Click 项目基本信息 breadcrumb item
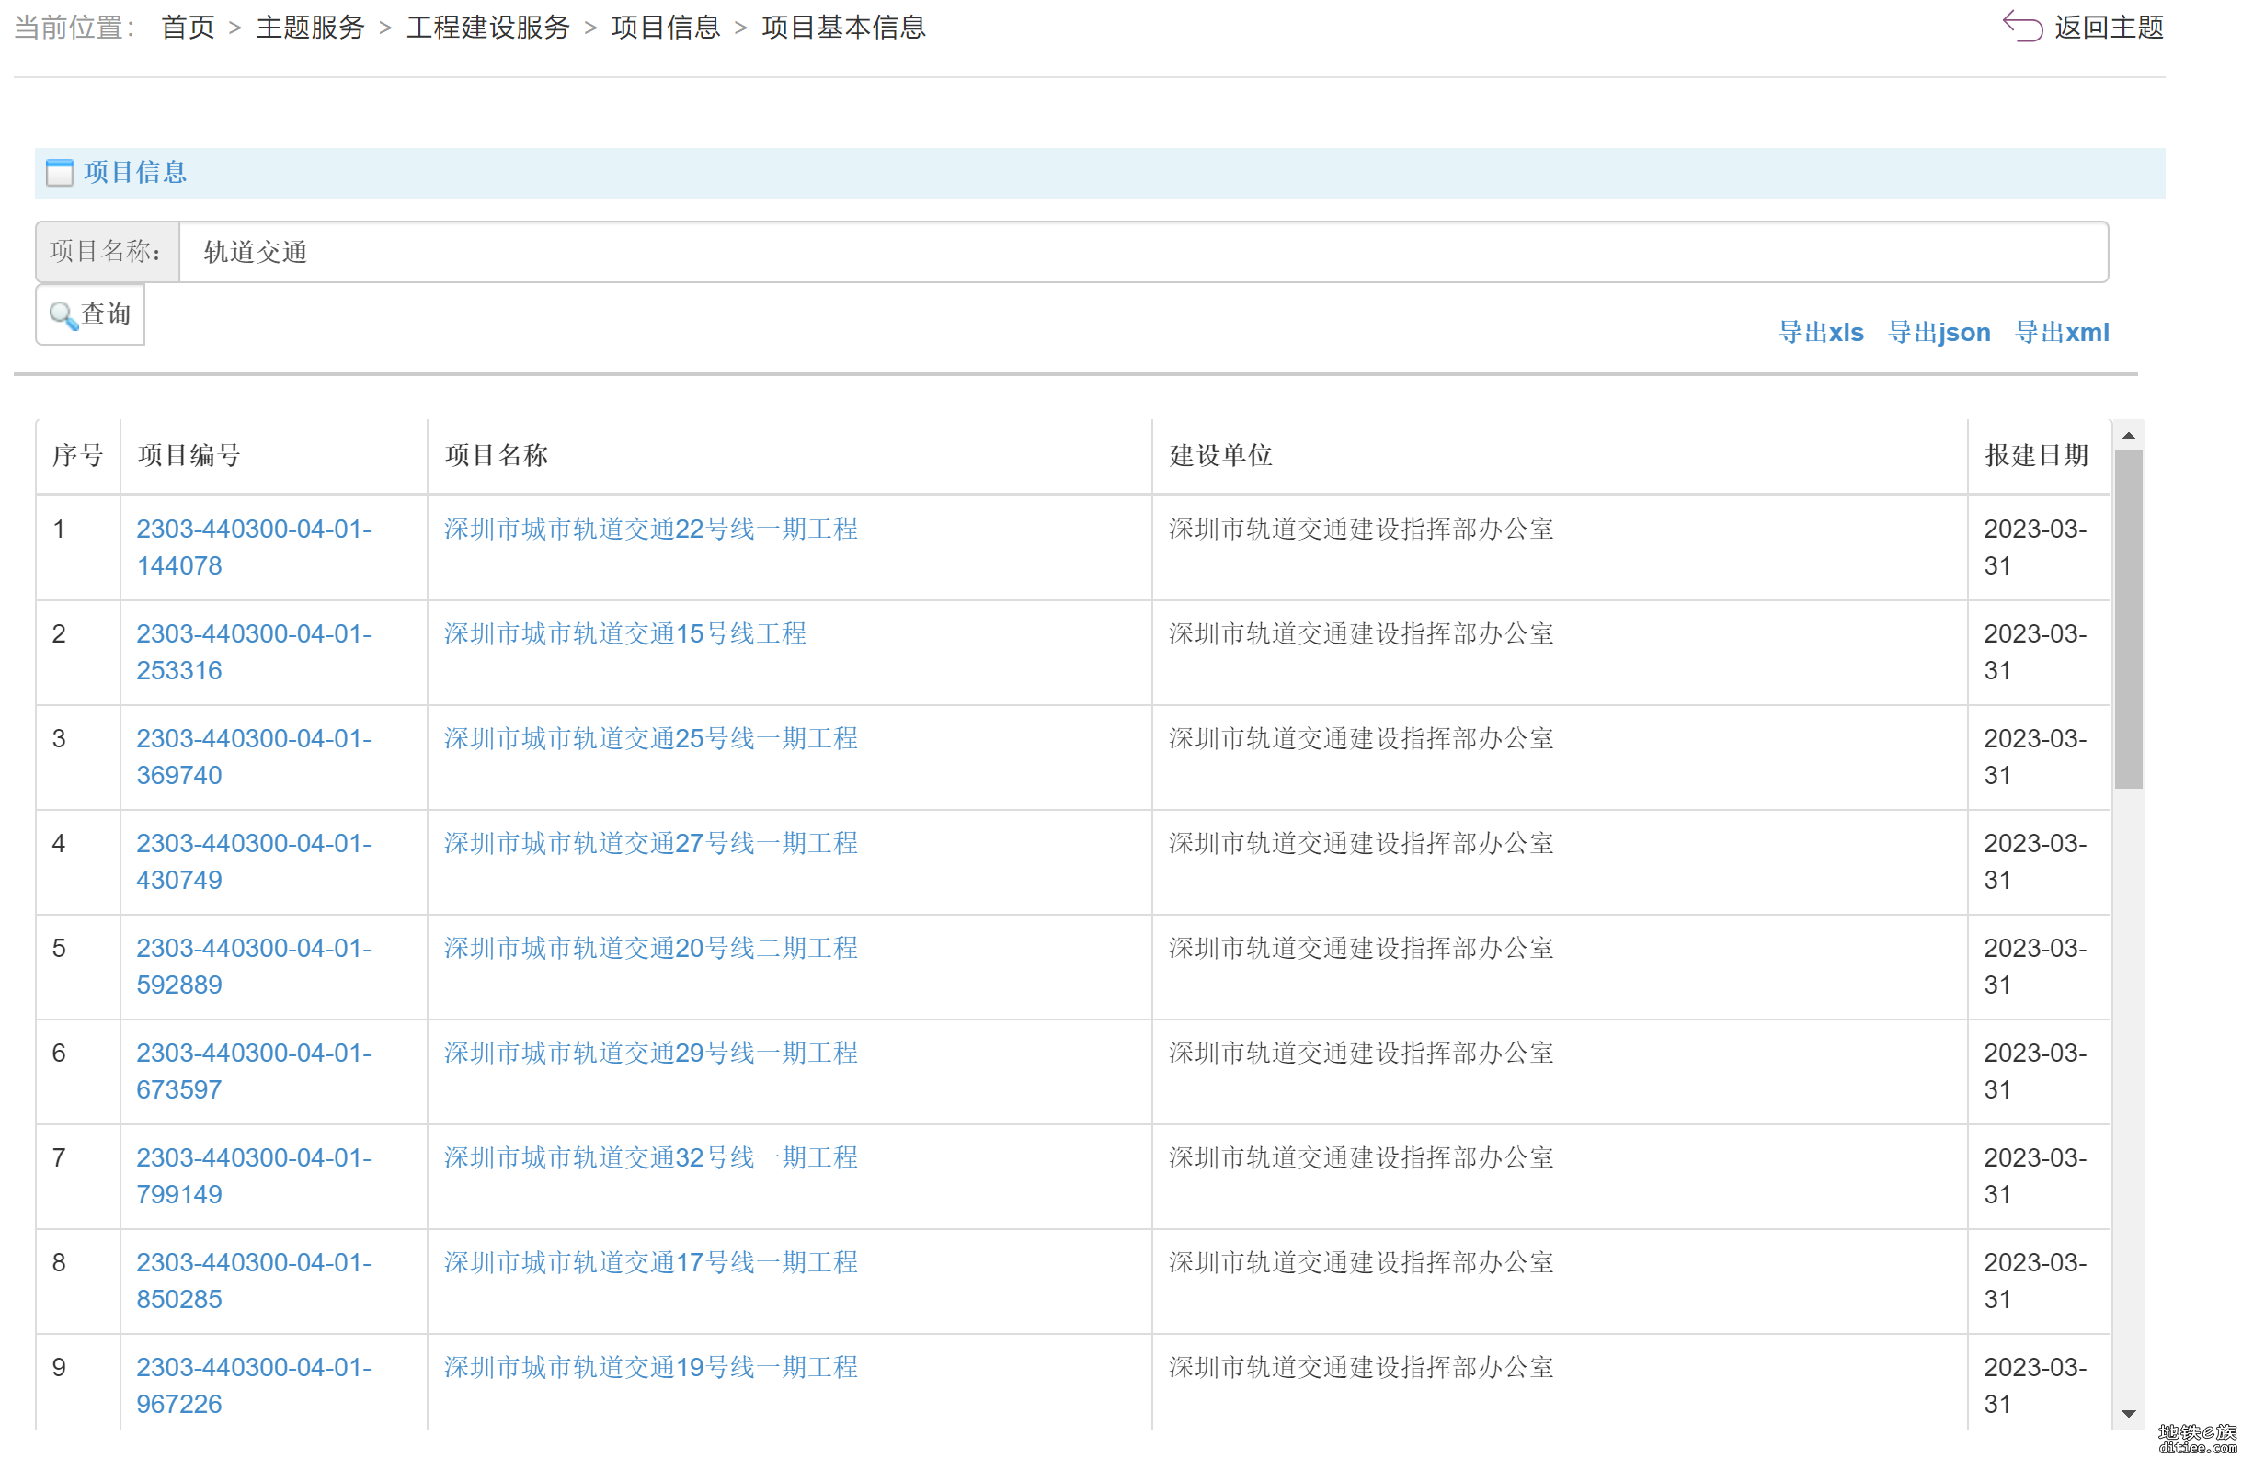The image size is (2242, 1458). 844,28
